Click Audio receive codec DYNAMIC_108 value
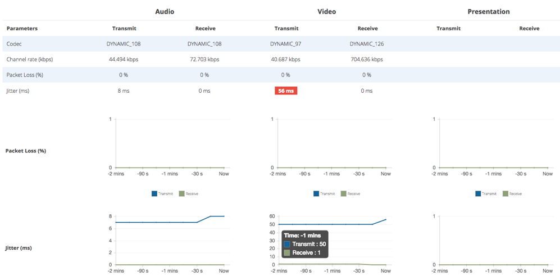The width and height of the screenshot is (560, 280). [204, 44]
